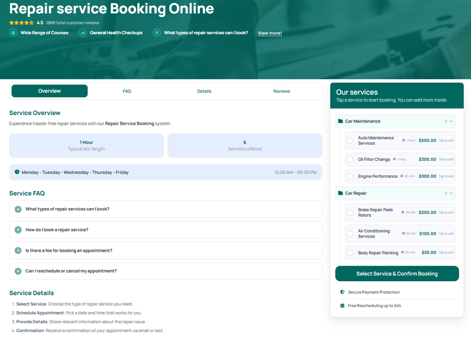
Task: Click the Wide Range of Courses badge icon
Action: point(13,33)
